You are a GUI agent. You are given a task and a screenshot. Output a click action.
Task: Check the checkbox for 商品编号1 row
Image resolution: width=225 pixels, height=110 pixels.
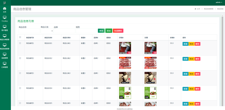(x=20, y=43)
